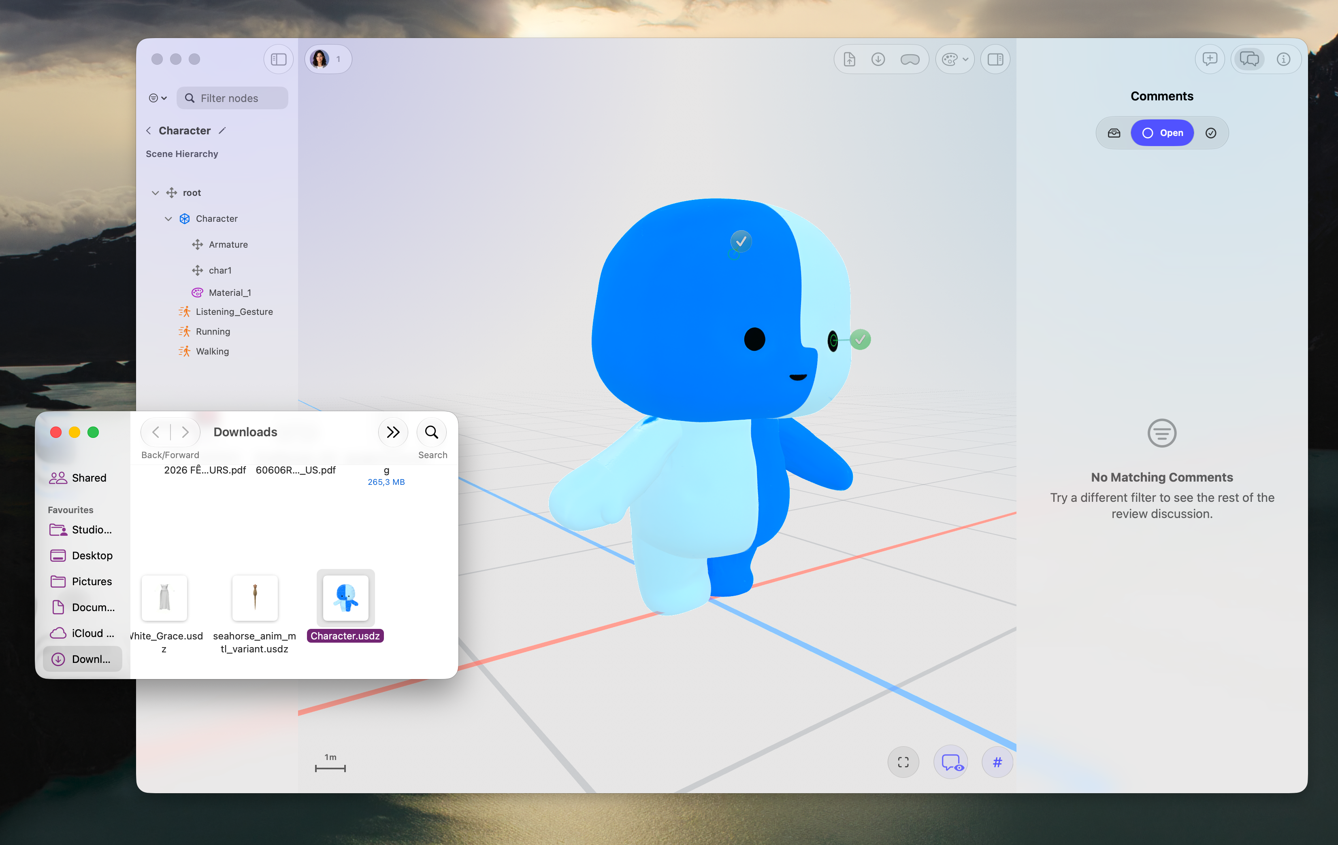Click the Vision Pro headset icon

point(910,59)
